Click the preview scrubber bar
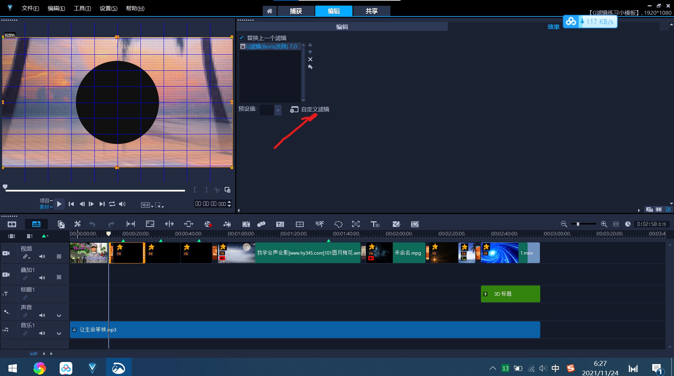674x376 pixels. pos(95,190)
